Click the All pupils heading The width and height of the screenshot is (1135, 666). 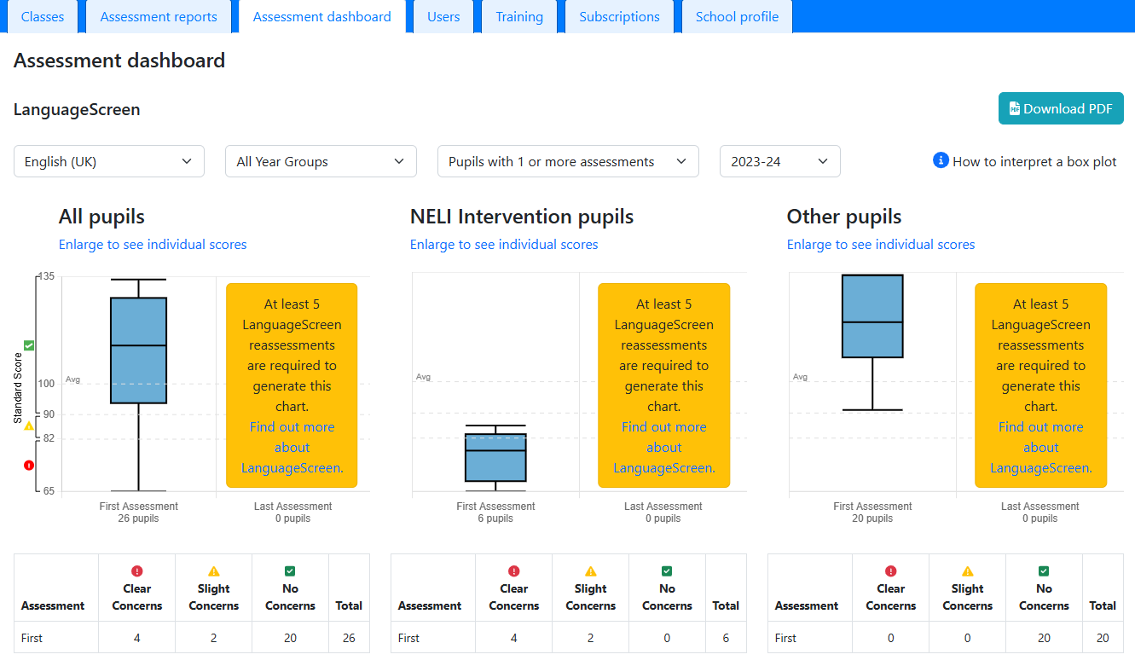click(x=101, y=217)
